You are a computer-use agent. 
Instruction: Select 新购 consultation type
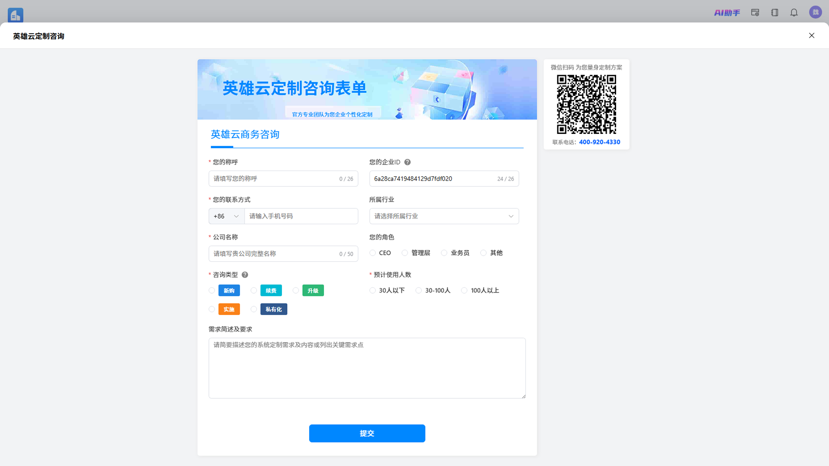click(x=212, y=290)
